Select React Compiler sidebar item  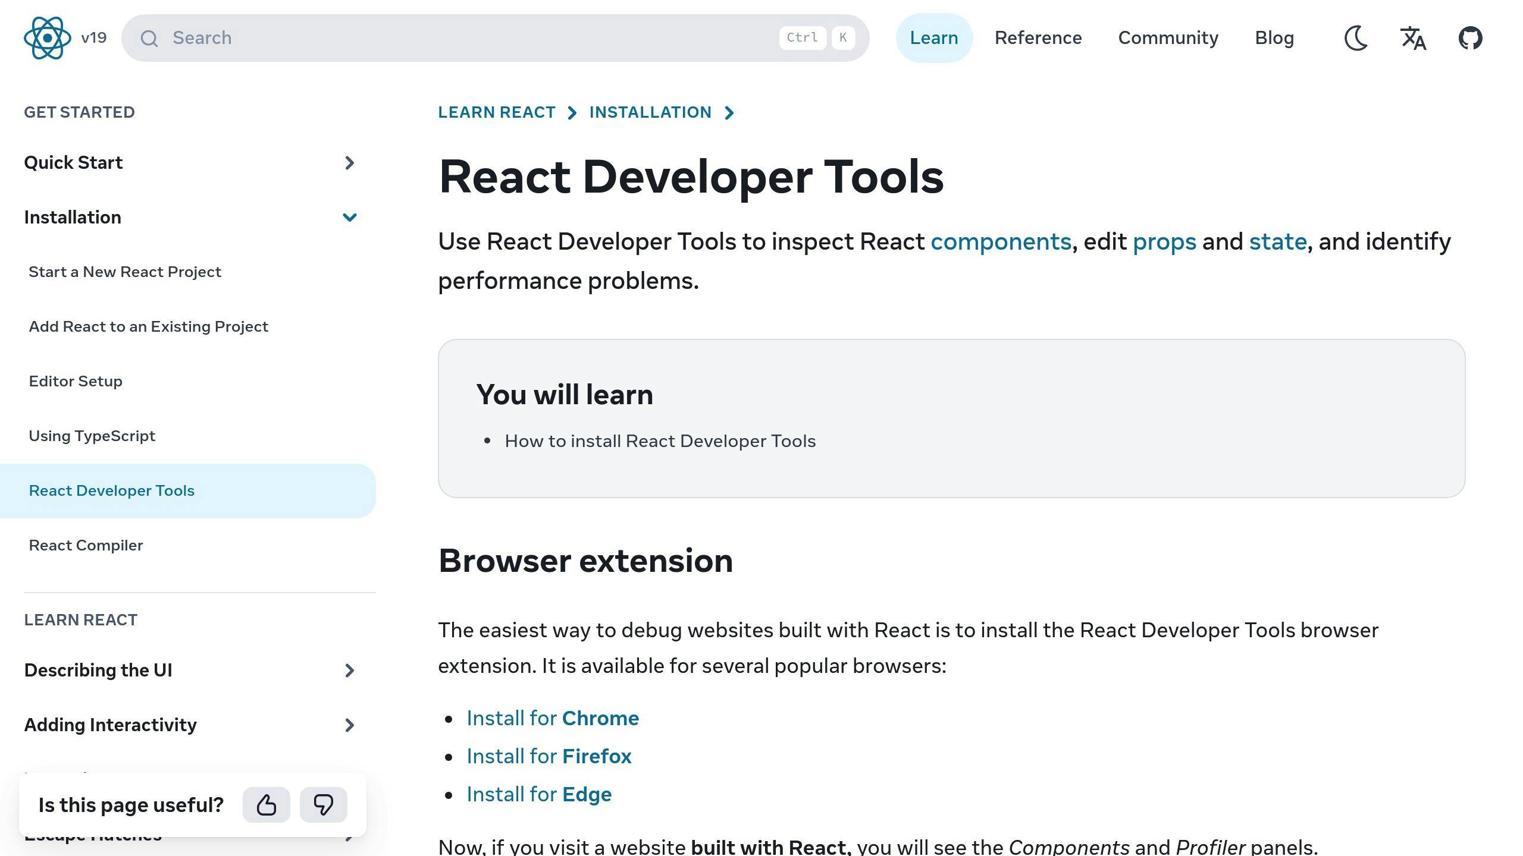87,545
